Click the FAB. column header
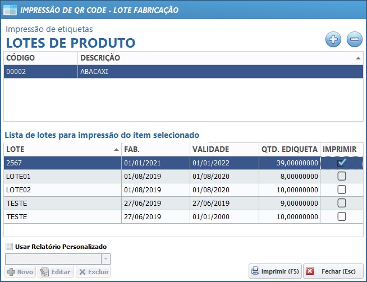 155,149
